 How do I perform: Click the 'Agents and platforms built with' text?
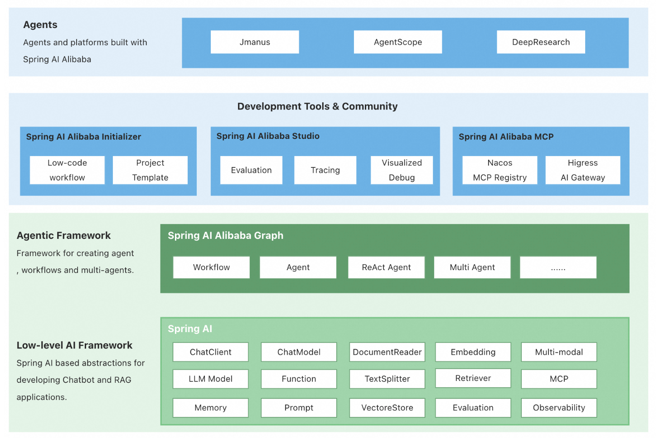click(85, 43)
